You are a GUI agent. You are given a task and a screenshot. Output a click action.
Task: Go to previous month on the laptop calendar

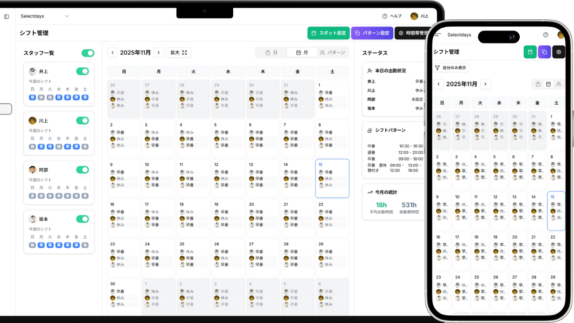(113, 52)
